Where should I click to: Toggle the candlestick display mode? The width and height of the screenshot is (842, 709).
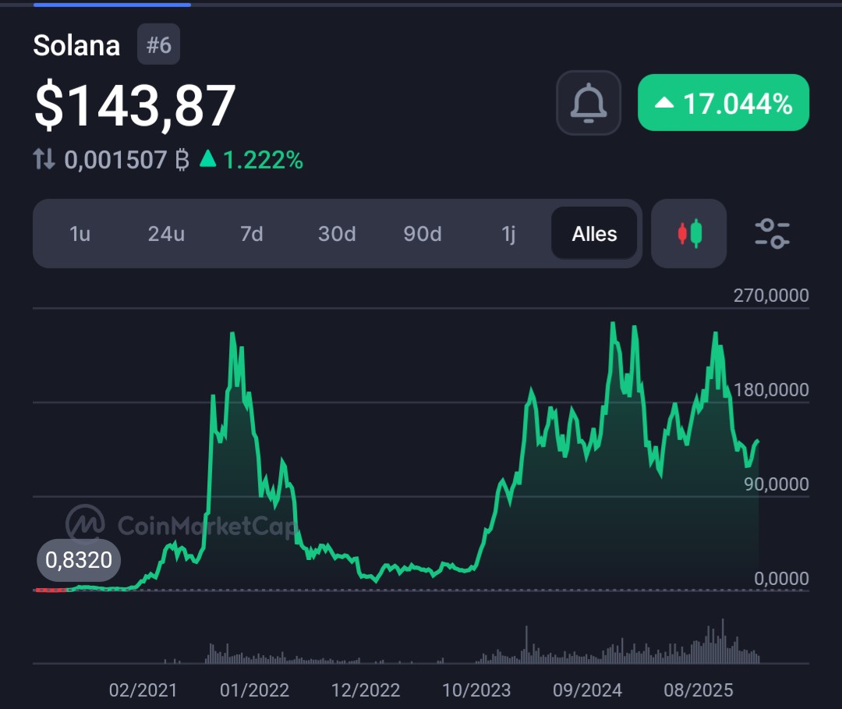[x=688, y=233]
